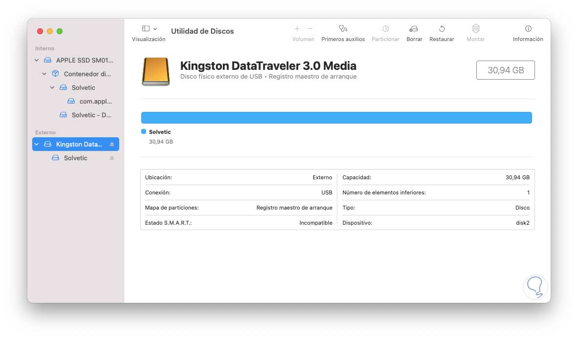This screenshot has height=339, width=578.
Task: Click 'Registro maestro de arranque' table value
Action: [294, 208]
